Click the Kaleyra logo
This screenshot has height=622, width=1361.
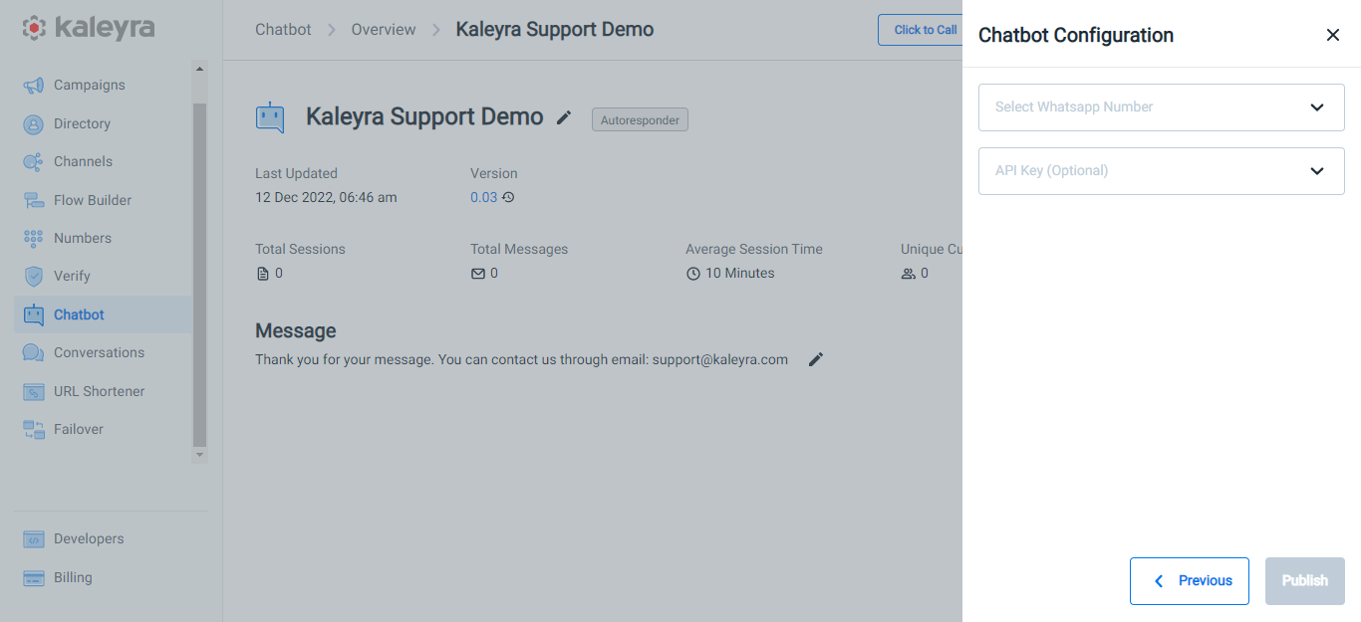(x=89, y=28)
